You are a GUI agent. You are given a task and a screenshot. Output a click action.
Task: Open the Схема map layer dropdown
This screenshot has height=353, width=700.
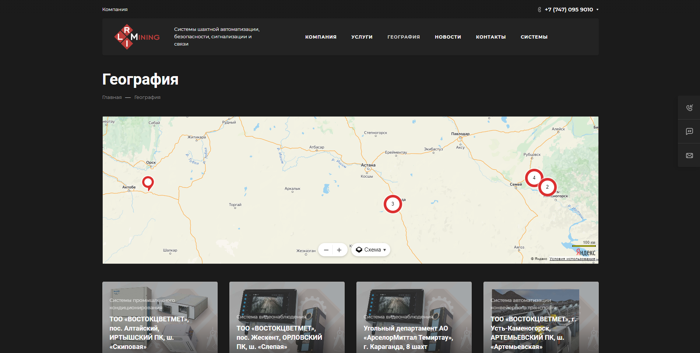[x=371, y=250]
